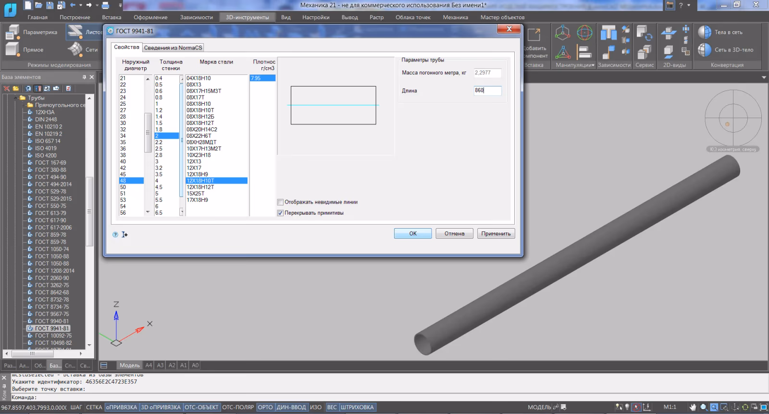Select the Сети mesh modeling tool
The height and width of the screenshot is (414, 769).
pyautogui.click(x=83, y=49)
